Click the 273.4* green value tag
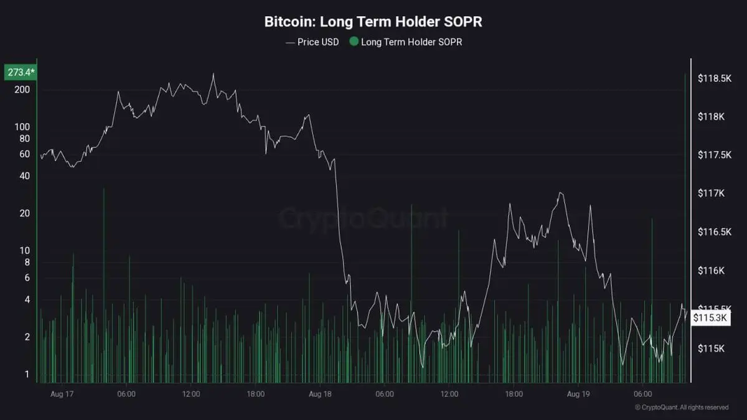Viewport: 747px width, 420px height. click(x=21, y=72)
